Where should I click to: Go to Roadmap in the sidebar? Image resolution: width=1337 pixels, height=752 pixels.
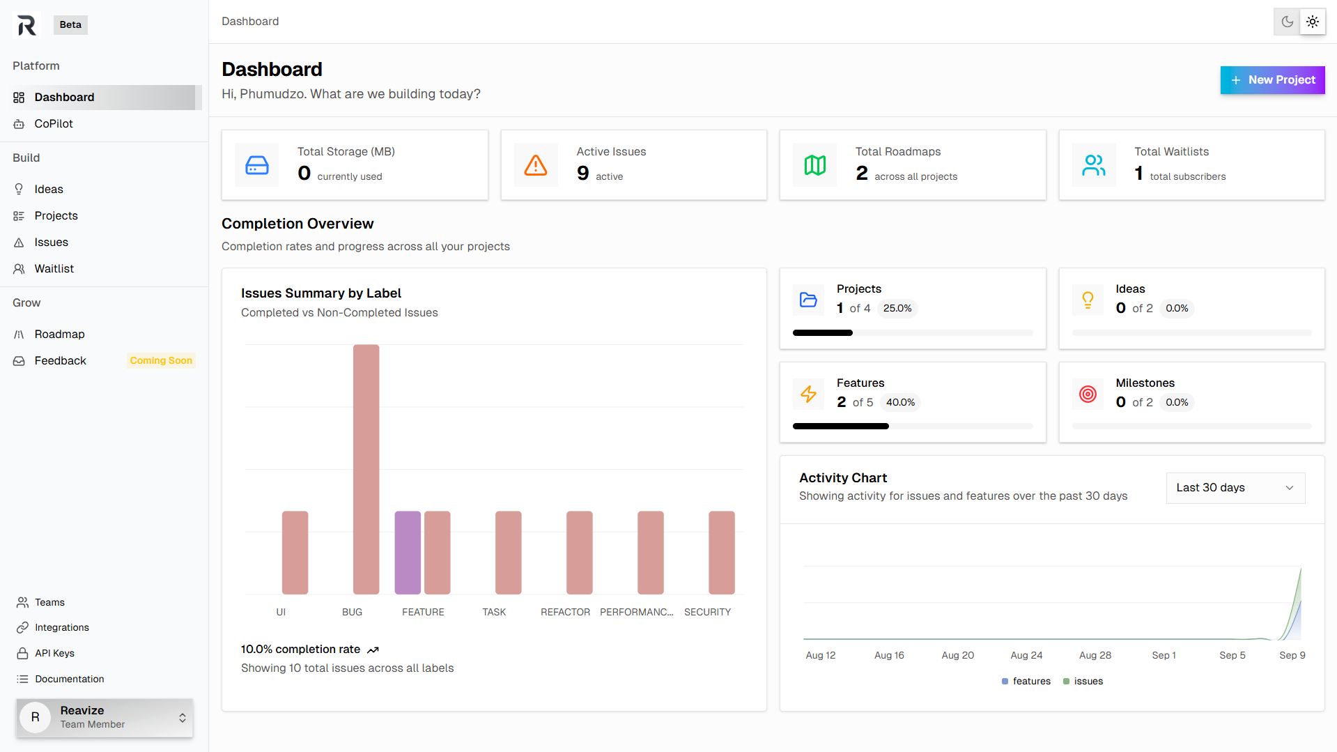coord(59,334)
